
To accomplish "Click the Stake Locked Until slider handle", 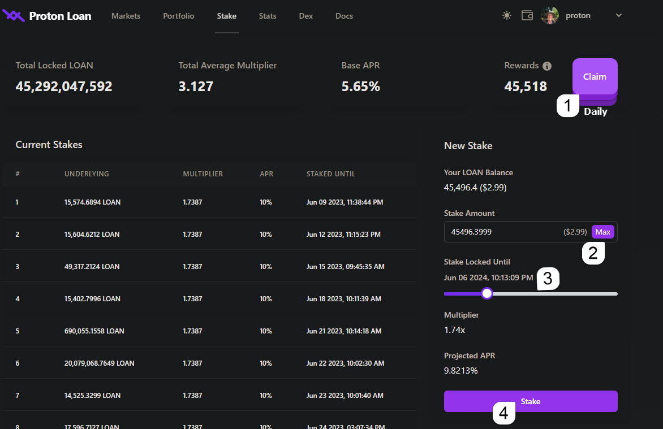I will click(x=487, y=293).
